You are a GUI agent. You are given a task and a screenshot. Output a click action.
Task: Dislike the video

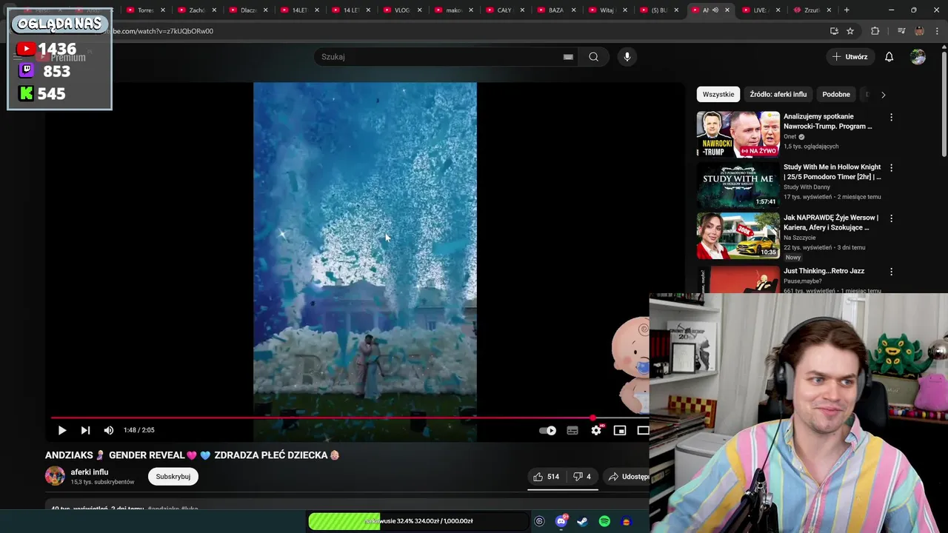583,477
